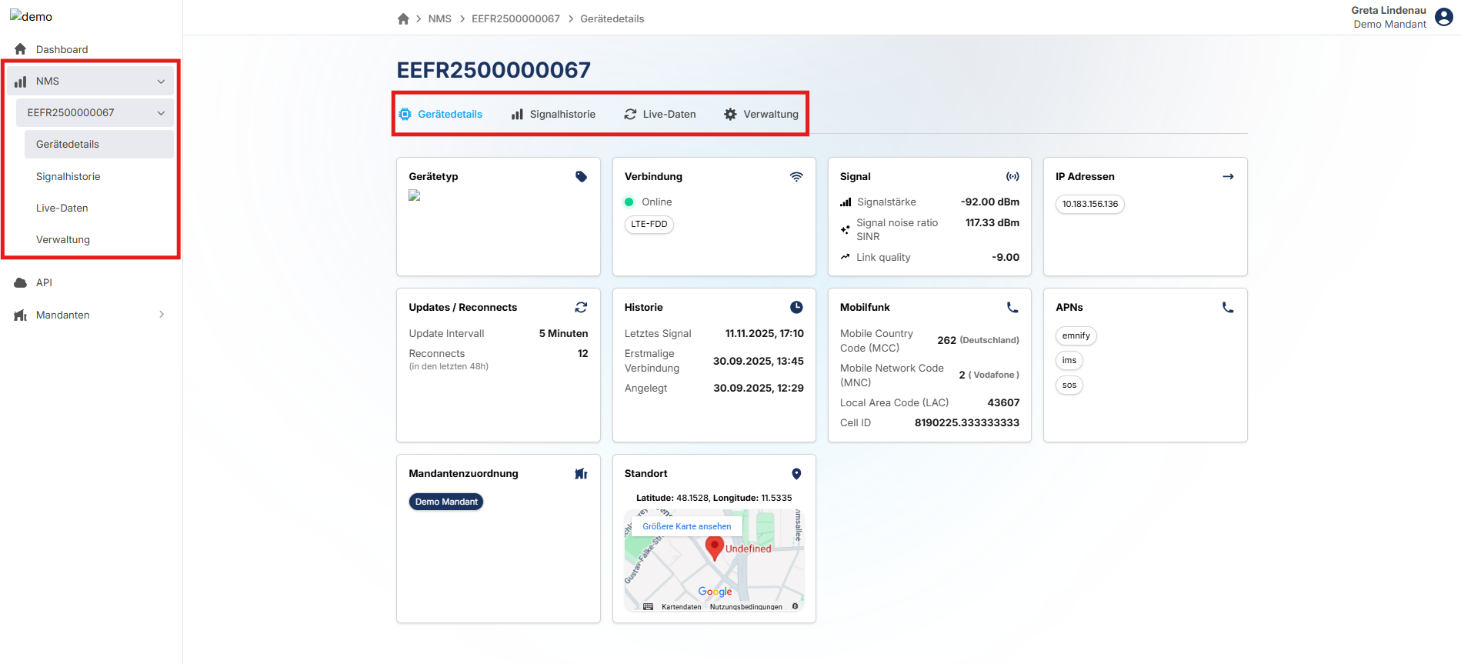Click the phone icon on APNs card

point(1228,308)
